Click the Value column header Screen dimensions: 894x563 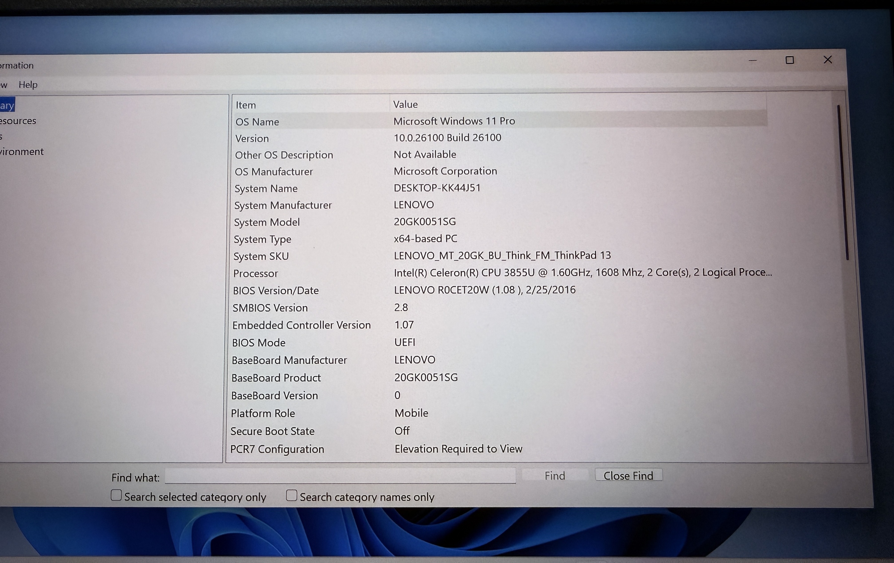coord(405,104)
